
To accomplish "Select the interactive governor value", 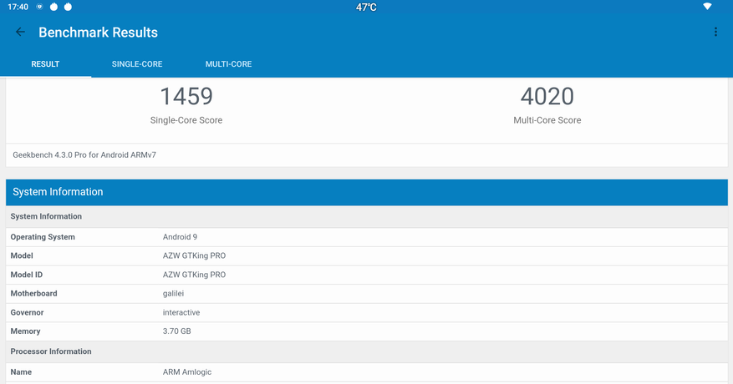I will coord(181,312).
